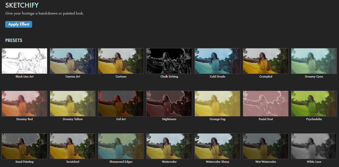
Task: Select the Watercolor Sharp preset thumbnail
Action: [x=217, y=146]
